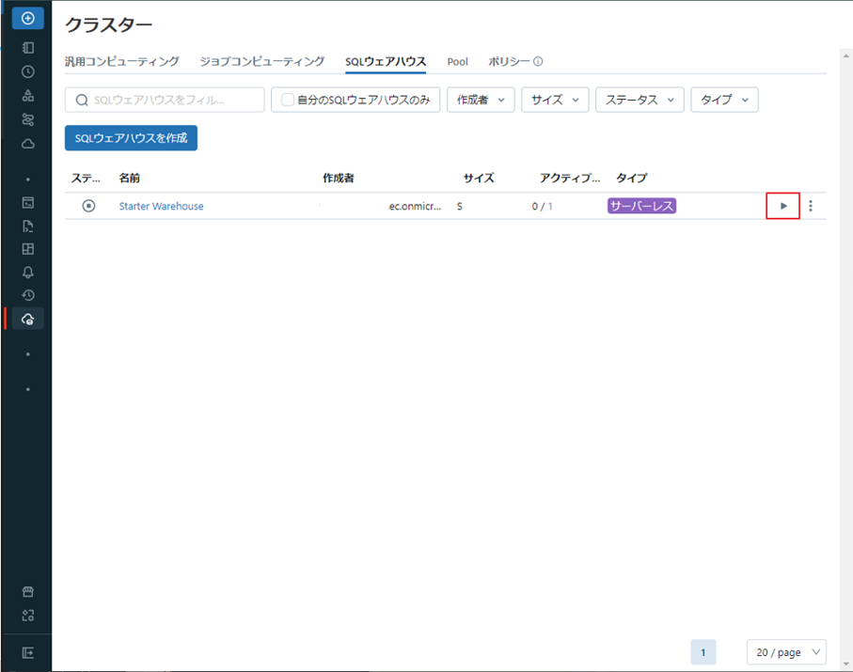Screen dimensions: 853x672
Task: Open kebab menu for Starter Warehouse
Action: 811,206
